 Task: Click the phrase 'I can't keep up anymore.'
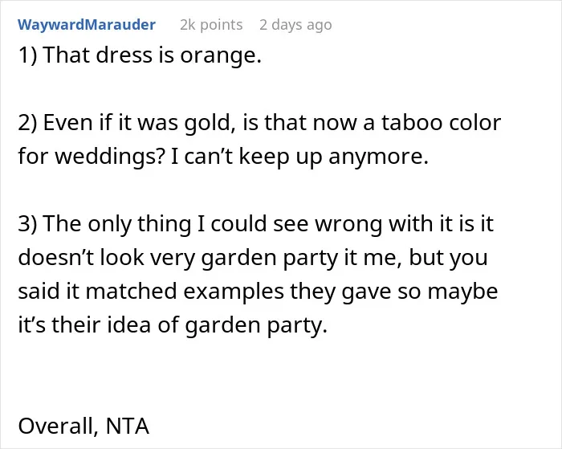pyautogui.click(x=299, y=157)
